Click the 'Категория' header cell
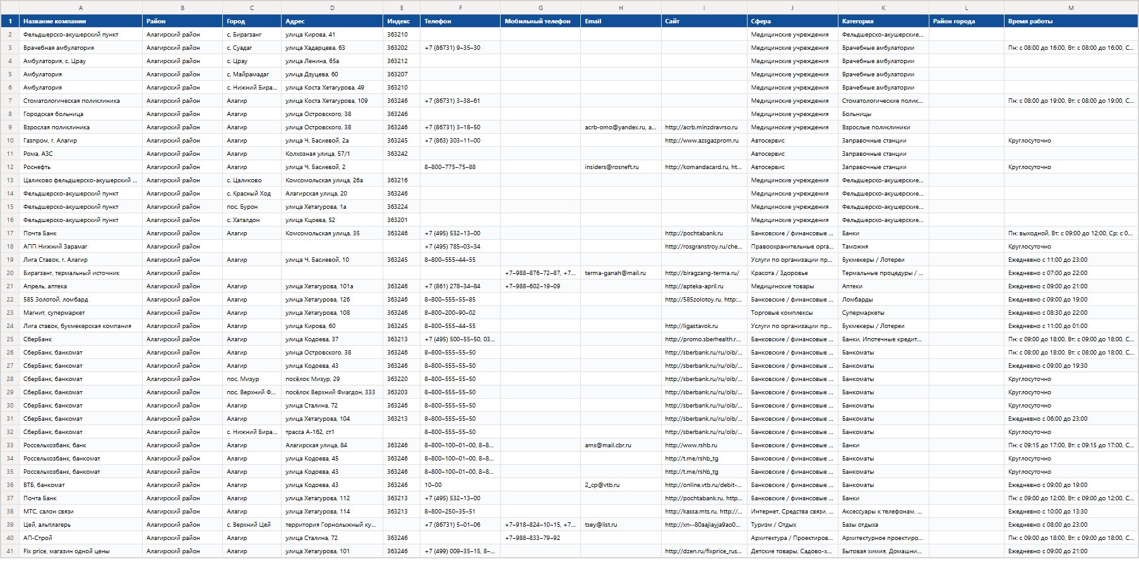The image size is (1139, 569). click(x=883, y=21)
